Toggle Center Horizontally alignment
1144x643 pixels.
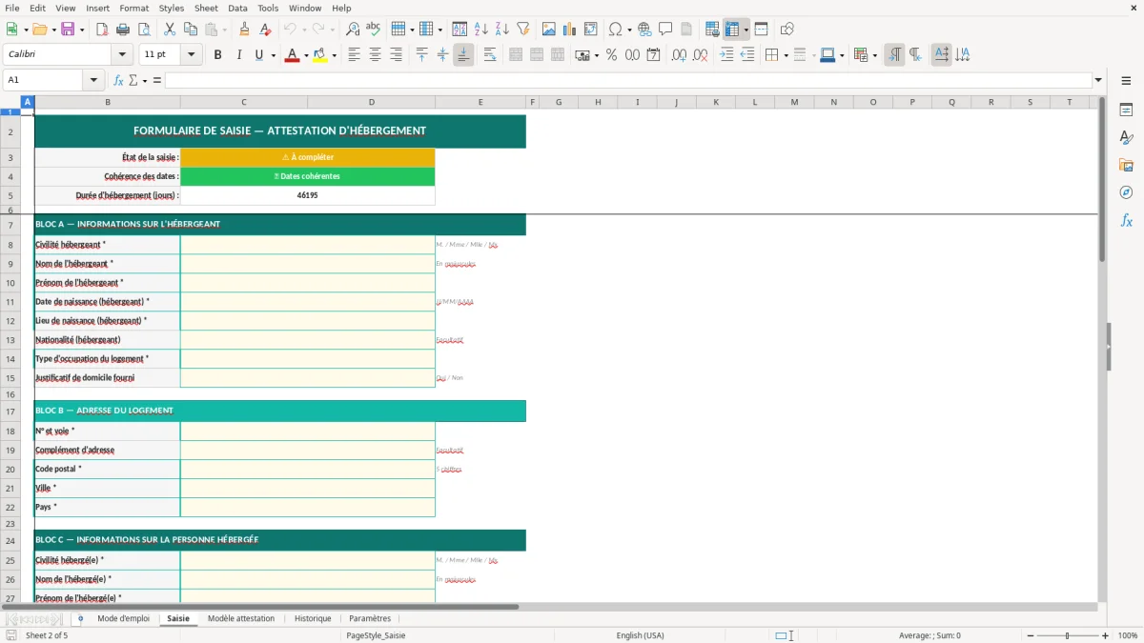pyautogui.click(x=375, y=55)
